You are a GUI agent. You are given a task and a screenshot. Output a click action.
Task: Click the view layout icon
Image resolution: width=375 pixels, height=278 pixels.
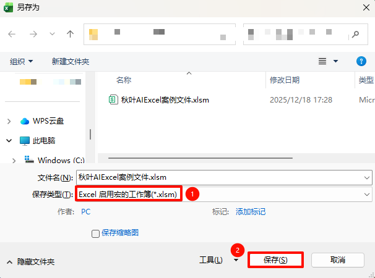click(322, 61)
